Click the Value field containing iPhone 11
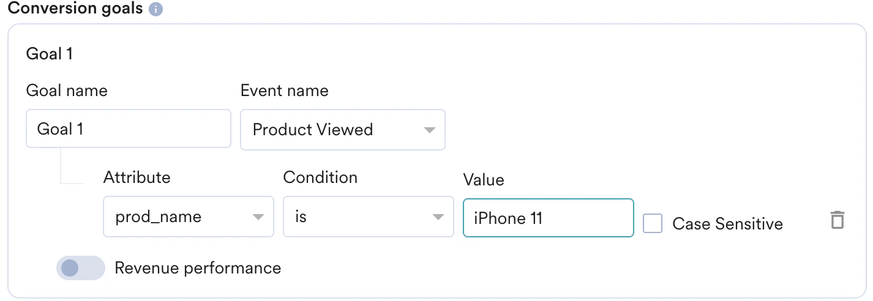The height and width of the screenshot is (301, 873). [x=548, y=218]
